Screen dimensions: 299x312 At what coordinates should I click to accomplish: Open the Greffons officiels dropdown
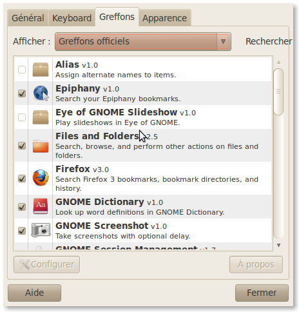click(143, 41)
